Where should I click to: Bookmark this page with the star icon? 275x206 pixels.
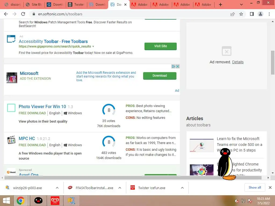241,14
